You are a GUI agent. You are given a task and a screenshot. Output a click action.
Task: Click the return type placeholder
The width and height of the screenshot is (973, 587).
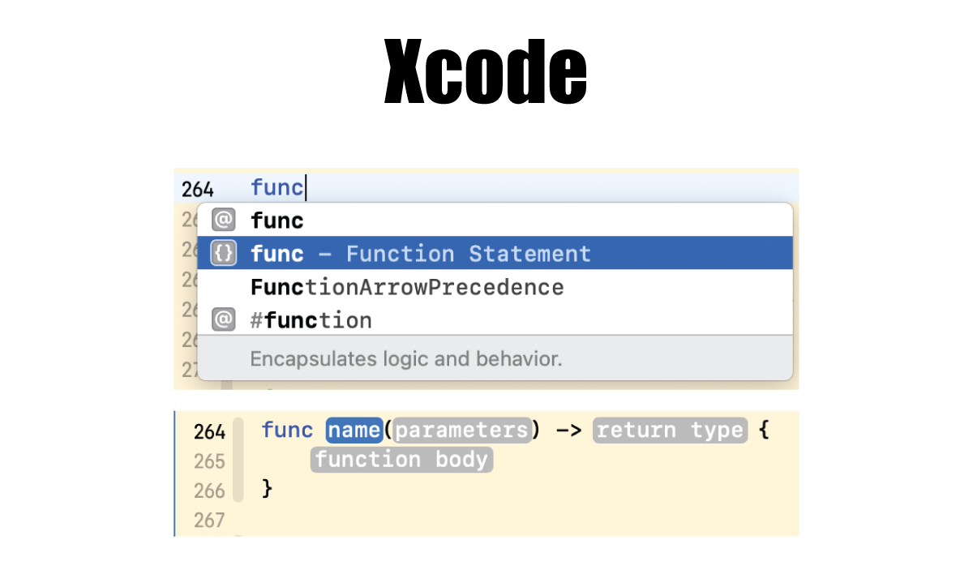tap(670, 431)
